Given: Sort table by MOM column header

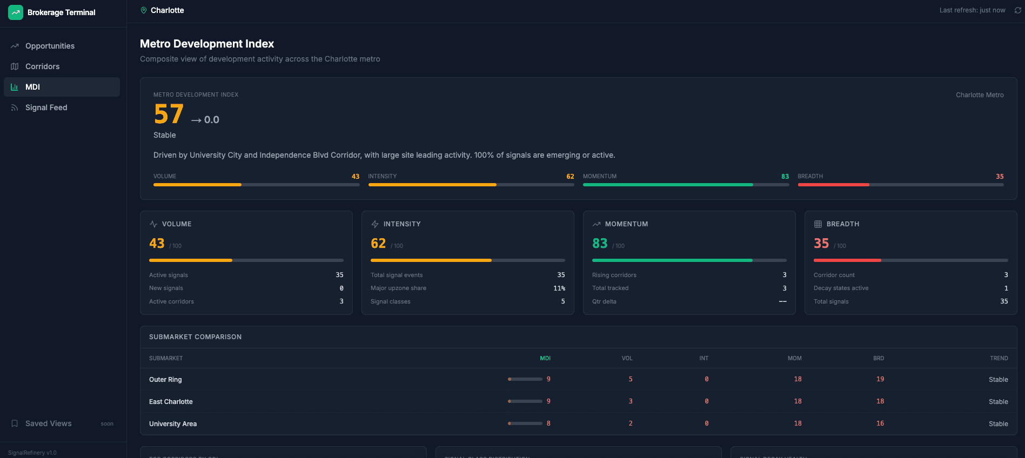Looking at the screenshot, I should 794,358.
